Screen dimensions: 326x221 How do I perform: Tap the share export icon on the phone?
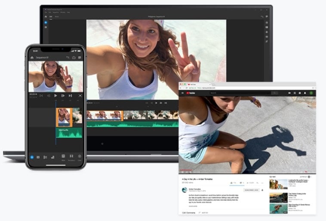pos(74,58)
